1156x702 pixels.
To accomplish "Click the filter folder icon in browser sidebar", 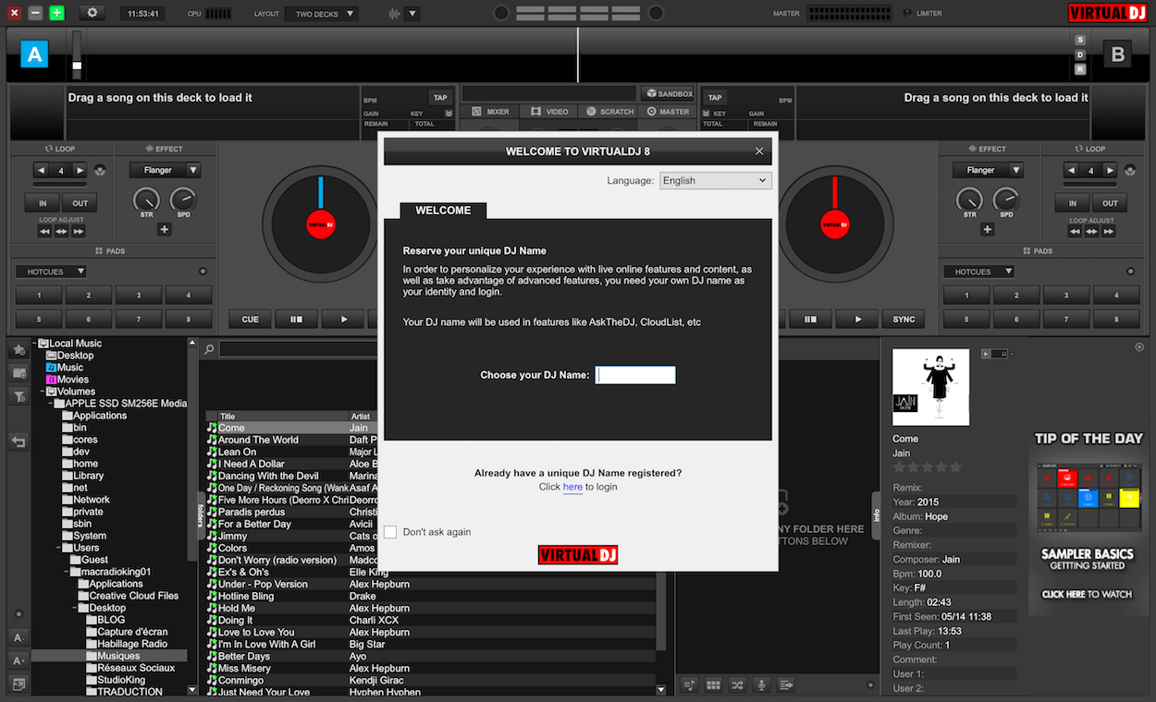I will pyautogui.click(x=18, y=396).
